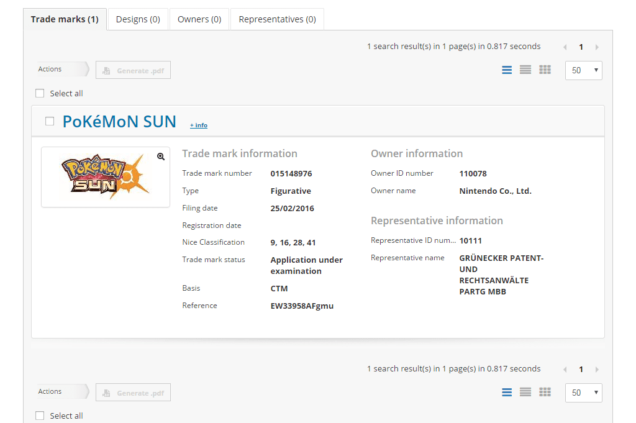Select the detailed list view icon at bottom

pyautogui.click(x=507, y=392)
